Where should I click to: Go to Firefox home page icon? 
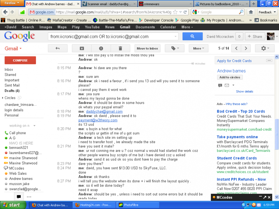click(x=251, y=12)
